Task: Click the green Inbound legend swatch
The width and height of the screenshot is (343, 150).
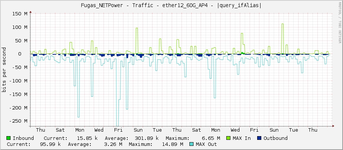Action: click(x=9, y=138)
